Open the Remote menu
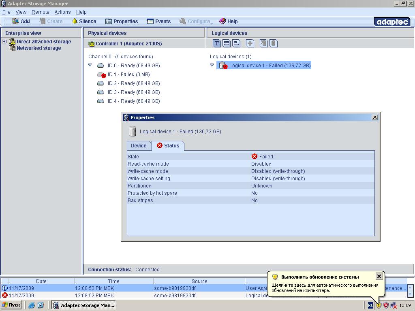The height and width of the screenshot is (311, 415). click(41, 12)
